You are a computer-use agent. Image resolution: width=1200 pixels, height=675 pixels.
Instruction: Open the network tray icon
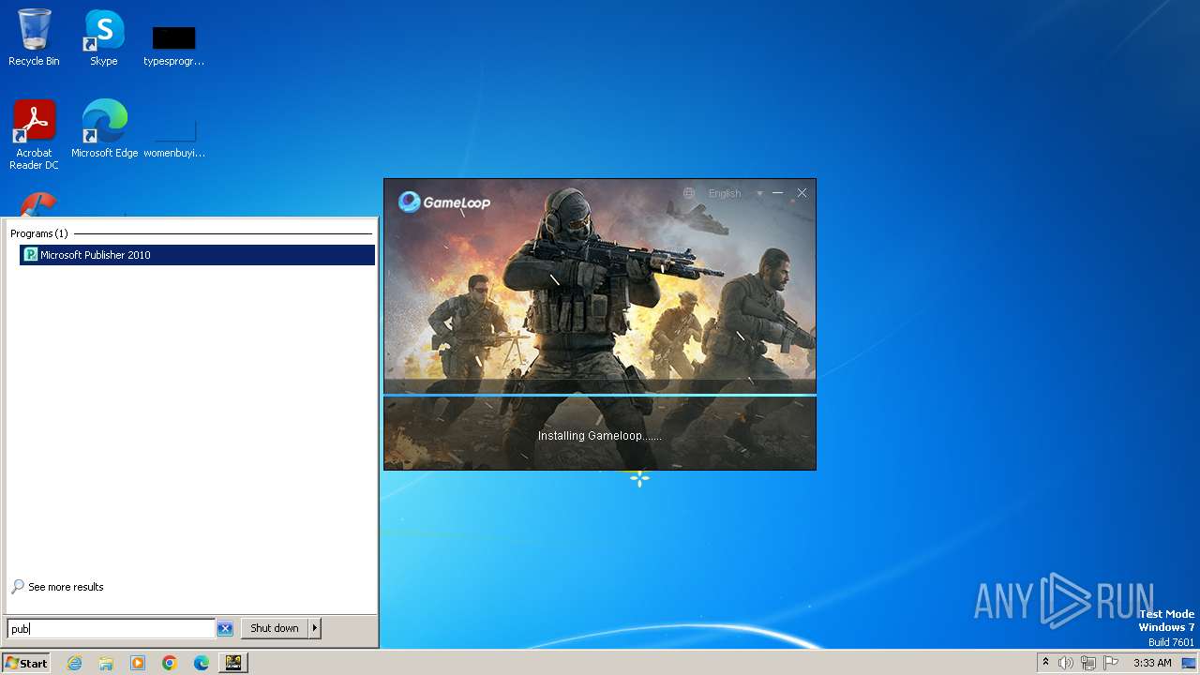pos(1088,663)
